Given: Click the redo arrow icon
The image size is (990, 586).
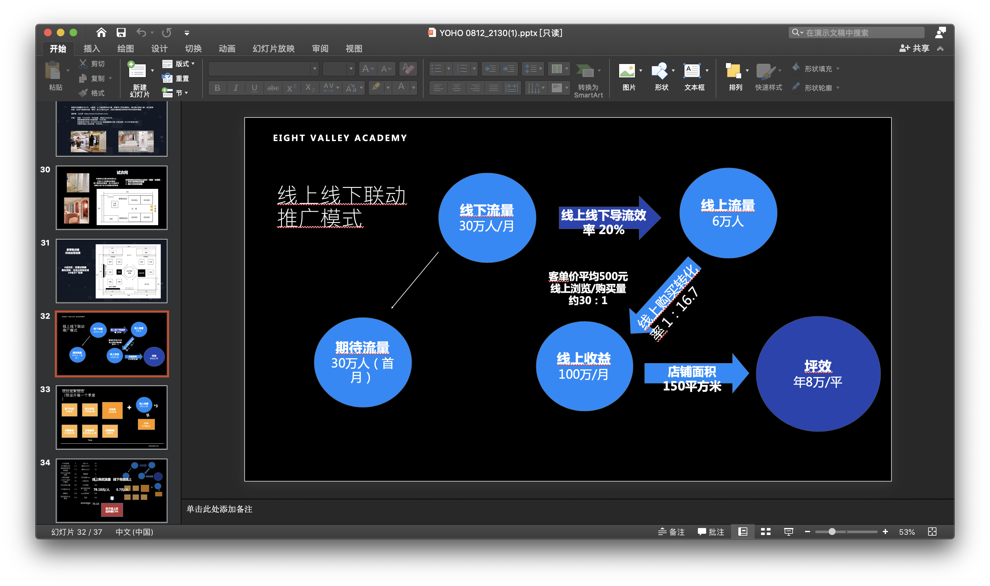Looking at the screenshot, I should coord(167,32).
